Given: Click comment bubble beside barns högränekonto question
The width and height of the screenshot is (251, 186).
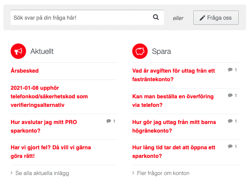Looking at the screenshot, I should click(x=230, y=121).
